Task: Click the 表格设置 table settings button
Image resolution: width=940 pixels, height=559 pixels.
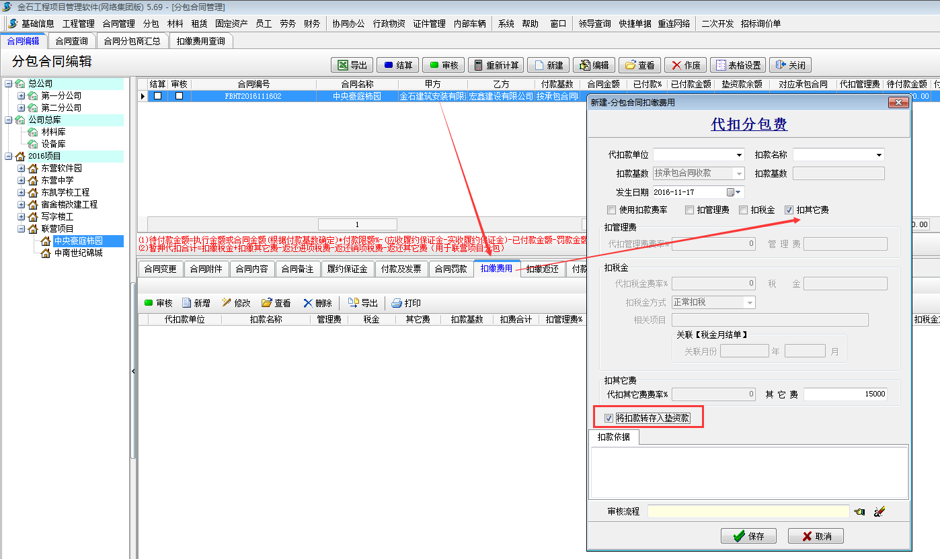Action: 737,65
